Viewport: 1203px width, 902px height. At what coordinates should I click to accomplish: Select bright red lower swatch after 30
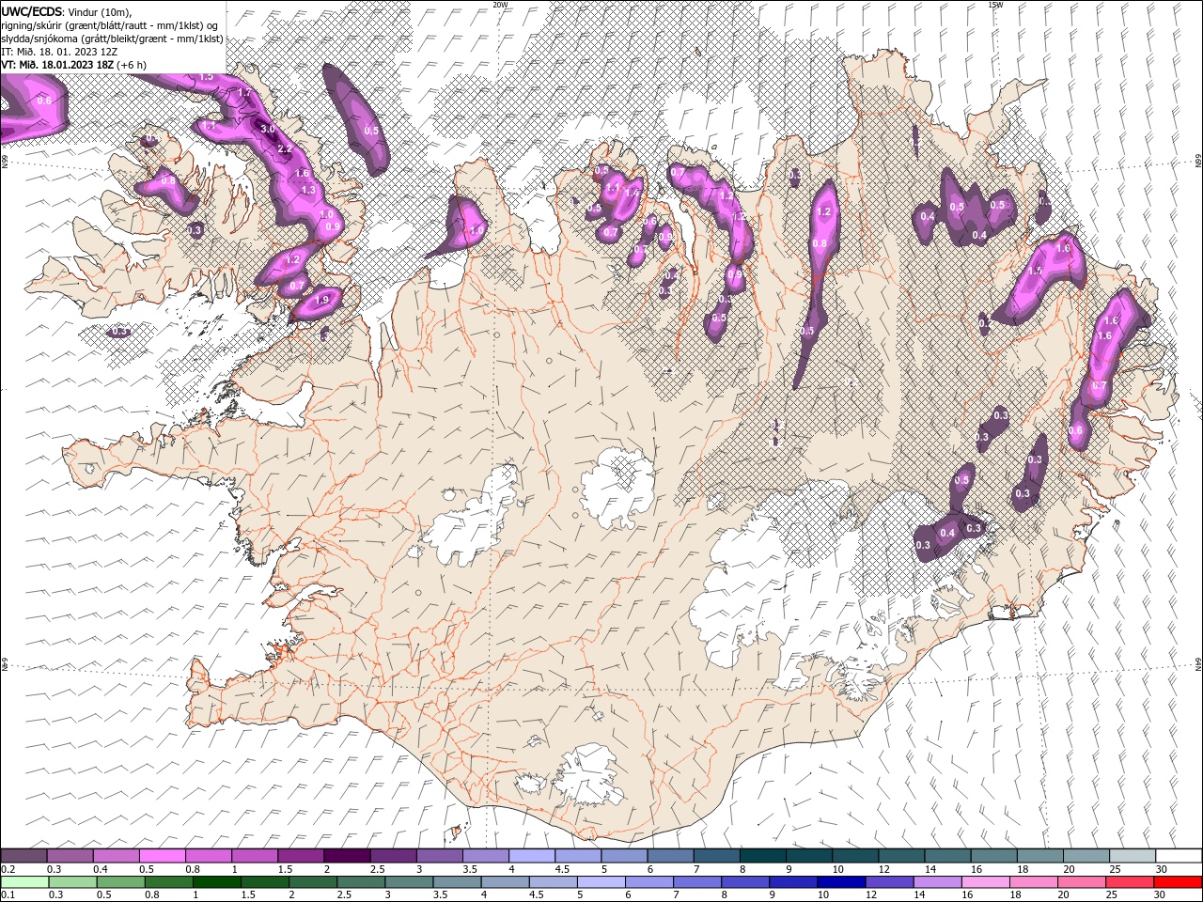1178,882
